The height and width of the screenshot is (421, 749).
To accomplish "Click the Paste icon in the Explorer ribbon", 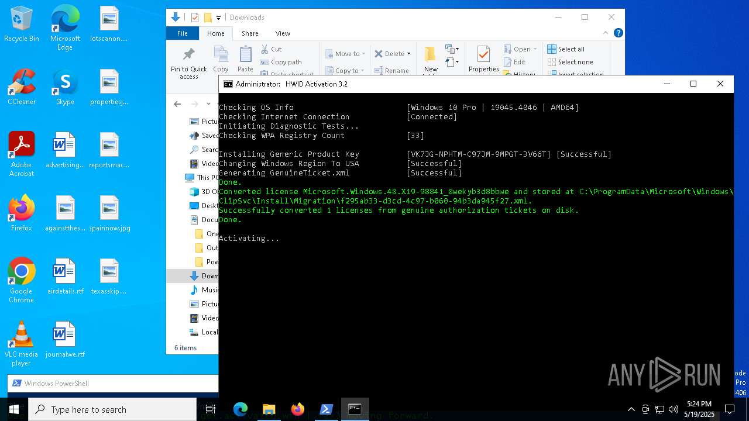I will (245, 60).
